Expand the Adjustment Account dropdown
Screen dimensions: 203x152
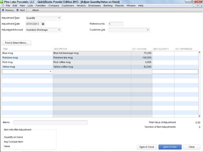(x=59, y=30)
